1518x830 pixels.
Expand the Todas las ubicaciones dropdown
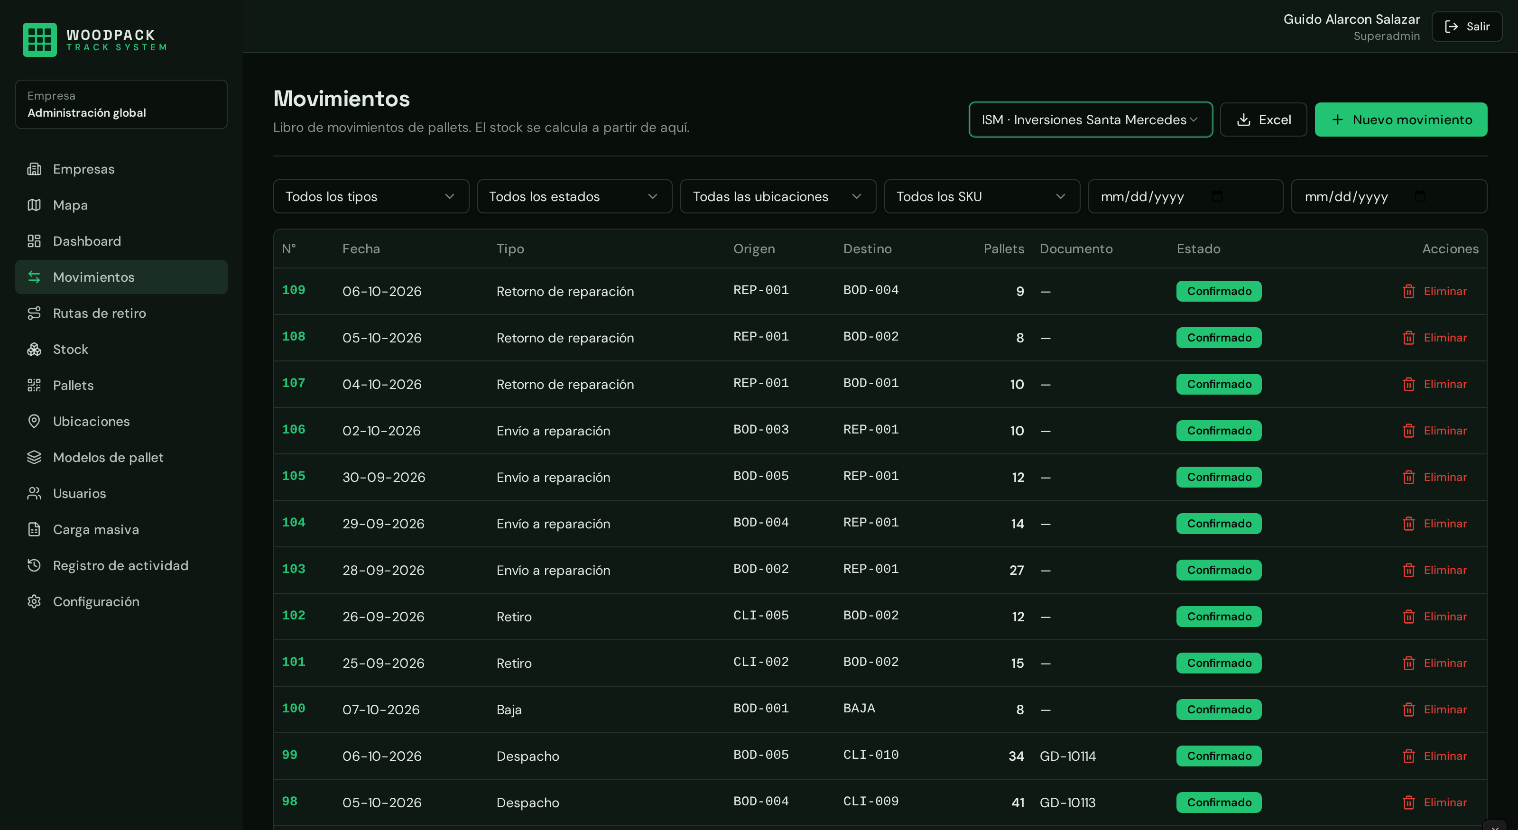(778, 196)
